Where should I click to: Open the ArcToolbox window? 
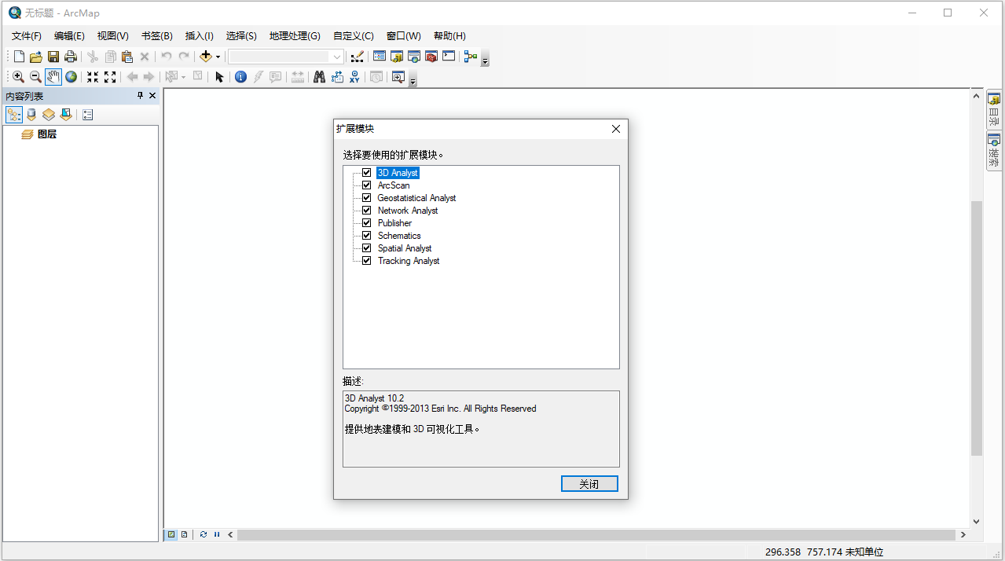[431, 57]
